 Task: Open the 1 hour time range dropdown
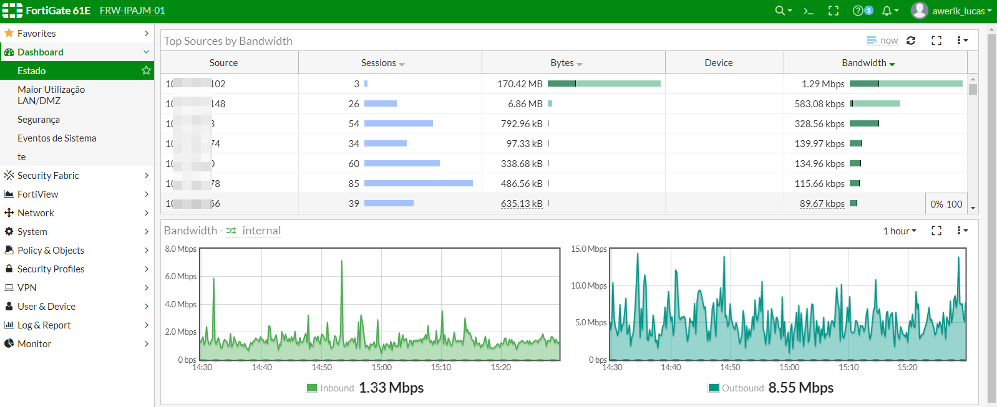[x=900, y=231]
